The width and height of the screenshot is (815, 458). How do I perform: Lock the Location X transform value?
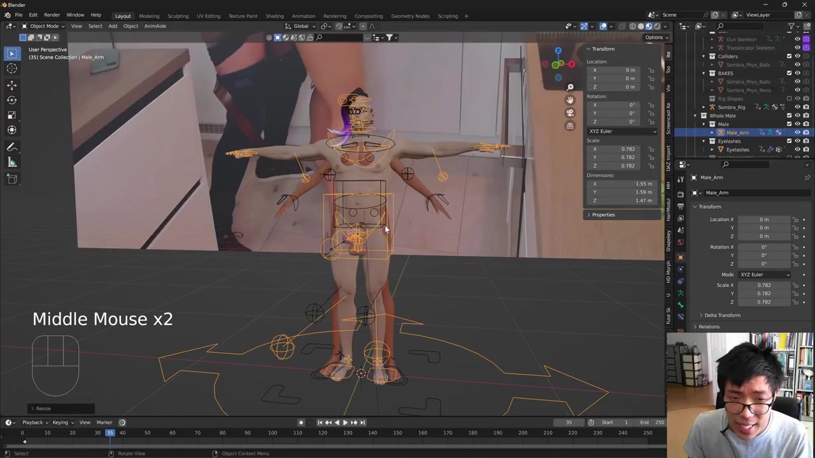tap(651, 70)
